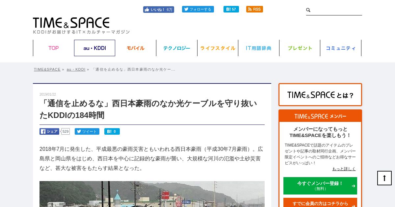
Task: Open the プレゼント navigation item
Action: 300,48
